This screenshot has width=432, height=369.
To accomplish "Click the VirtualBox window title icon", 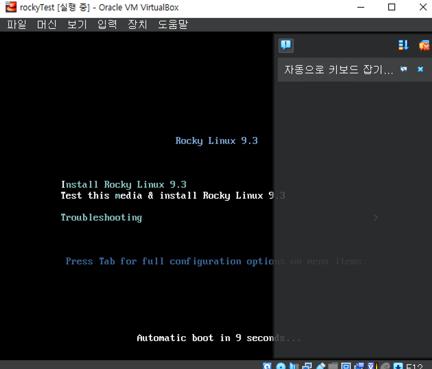I will (11, 7).
